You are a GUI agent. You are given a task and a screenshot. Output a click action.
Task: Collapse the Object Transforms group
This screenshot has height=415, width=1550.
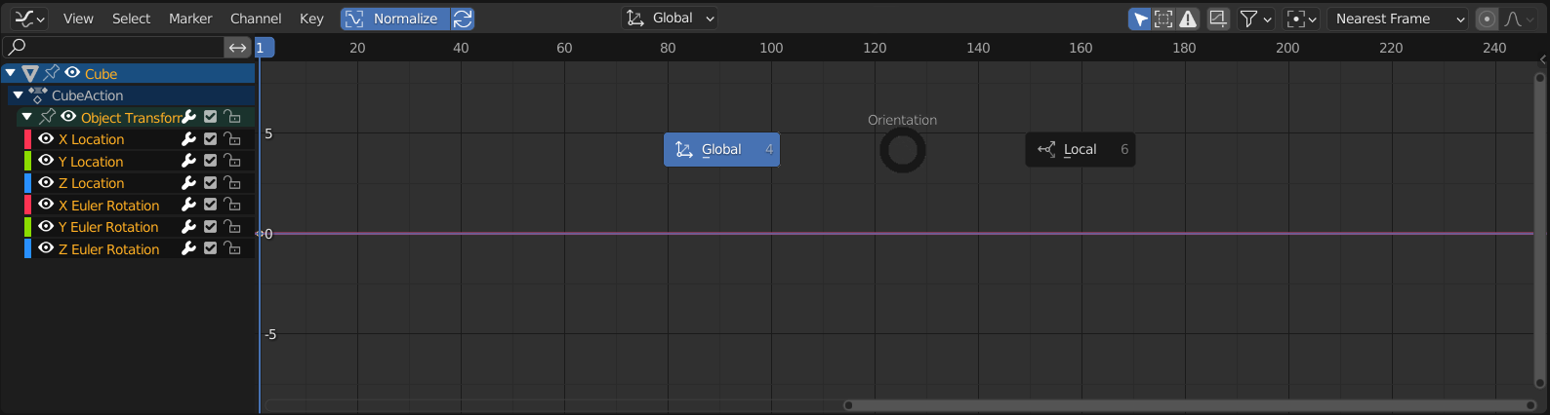[27, 117]
